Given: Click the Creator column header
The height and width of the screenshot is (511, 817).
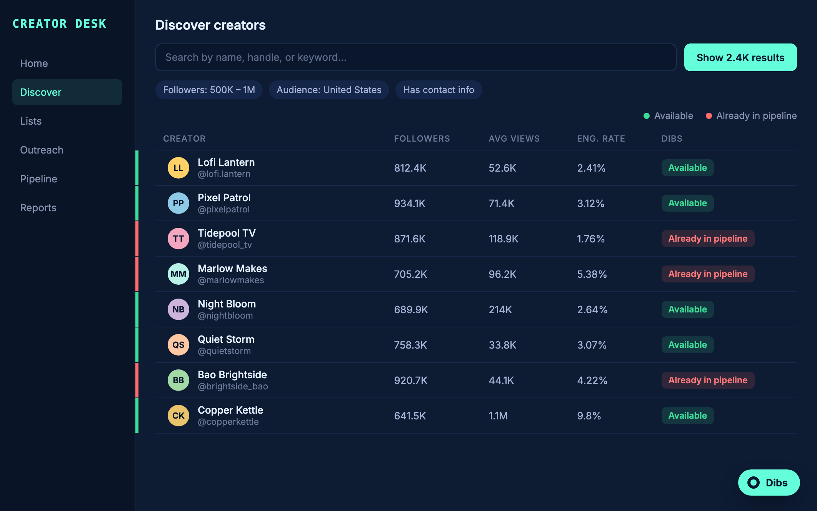Looking at the screenshot, I should point(184,139).
